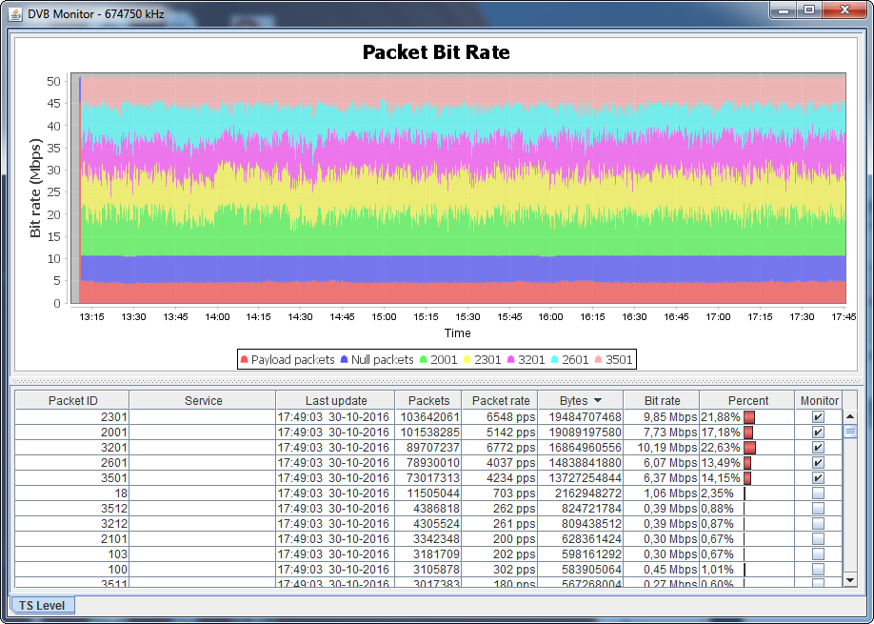The height and width of the screenshot is (624, 874).
Task: Enable monitoring for packet ID 18
Action: 818,493
